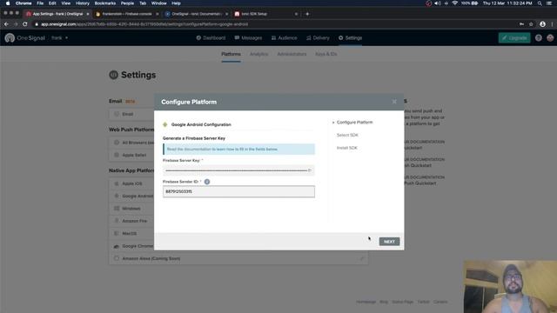
Task: Switch to the Administrators tab
Action: point(292,54)
